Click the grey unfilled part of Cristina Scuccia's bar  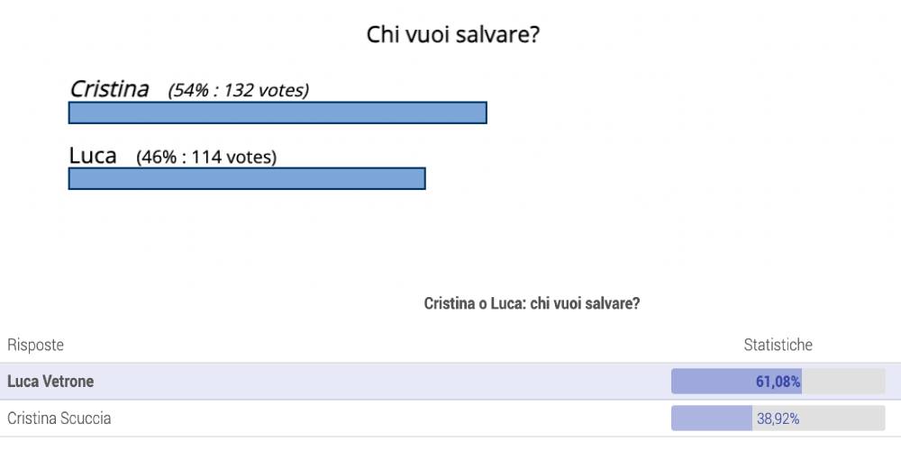pyautogui.click(x=819, y=418)
